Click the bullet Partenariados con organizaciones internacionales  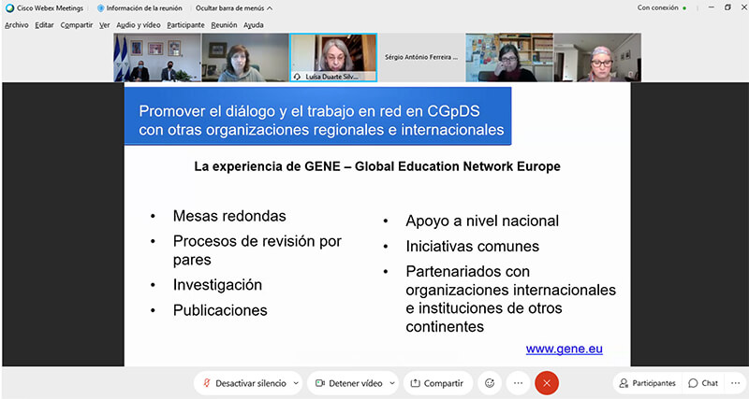tap(510, 299)
